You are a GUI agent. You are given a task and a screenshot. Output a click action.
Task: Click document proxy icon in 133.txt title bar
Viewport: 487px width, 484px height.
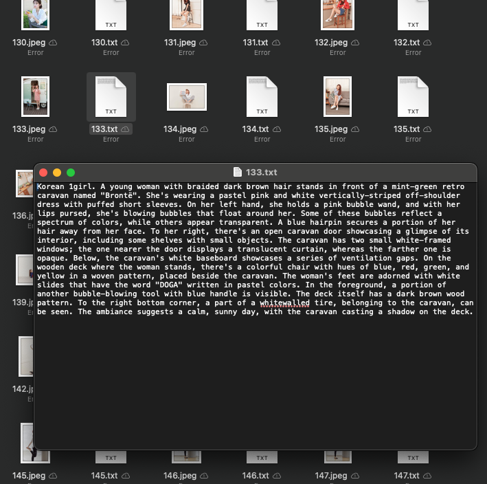point(238,173)
